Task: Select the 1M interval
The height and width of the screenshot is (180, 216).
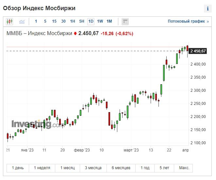Action: [x=109, y=21]
